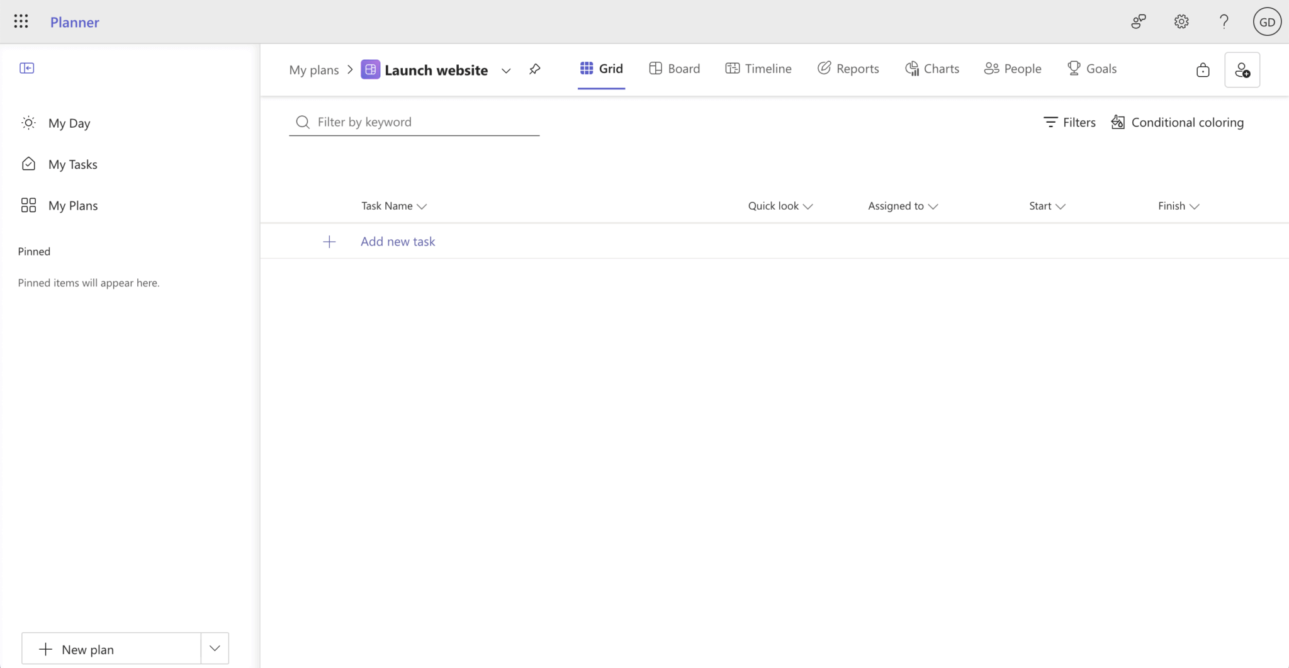The width and height of the screenshot is (1289, 668).
Task: Pin the Launch website plan
Action: tap(534, 69)
